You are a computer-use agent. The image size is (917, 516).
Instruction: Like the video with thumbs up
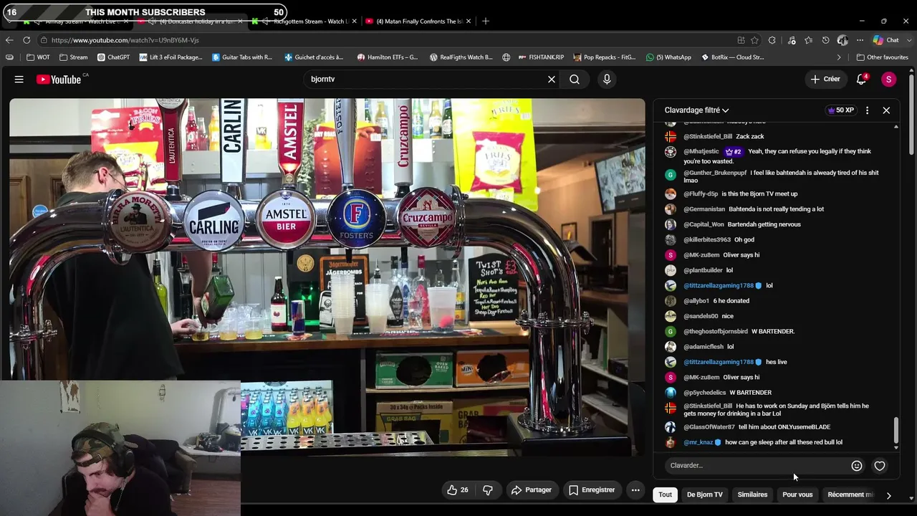[457, 490]
